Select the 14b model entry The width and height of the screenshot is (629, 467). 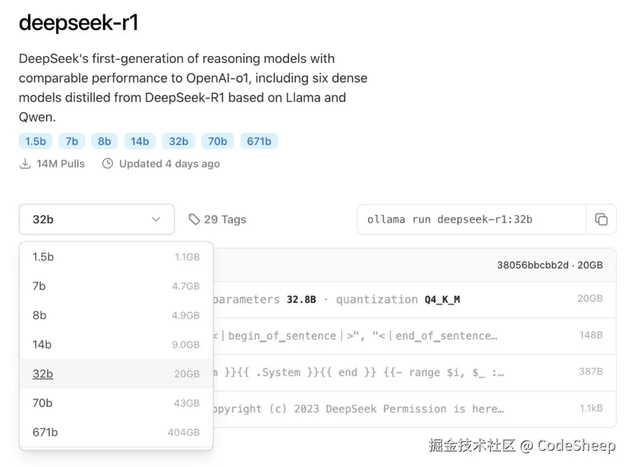116,344
